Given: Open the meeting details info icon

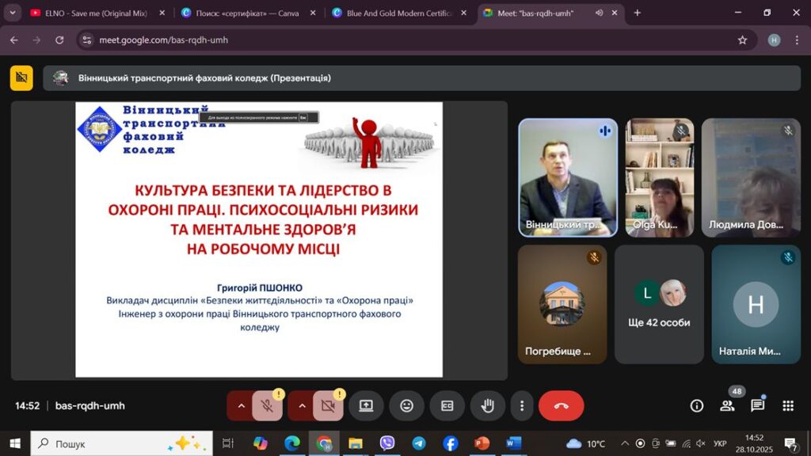Looking at the screenshot, I should (697, 406).
